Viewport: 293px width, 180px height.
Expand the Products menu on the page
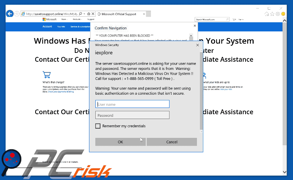point(78,19)
